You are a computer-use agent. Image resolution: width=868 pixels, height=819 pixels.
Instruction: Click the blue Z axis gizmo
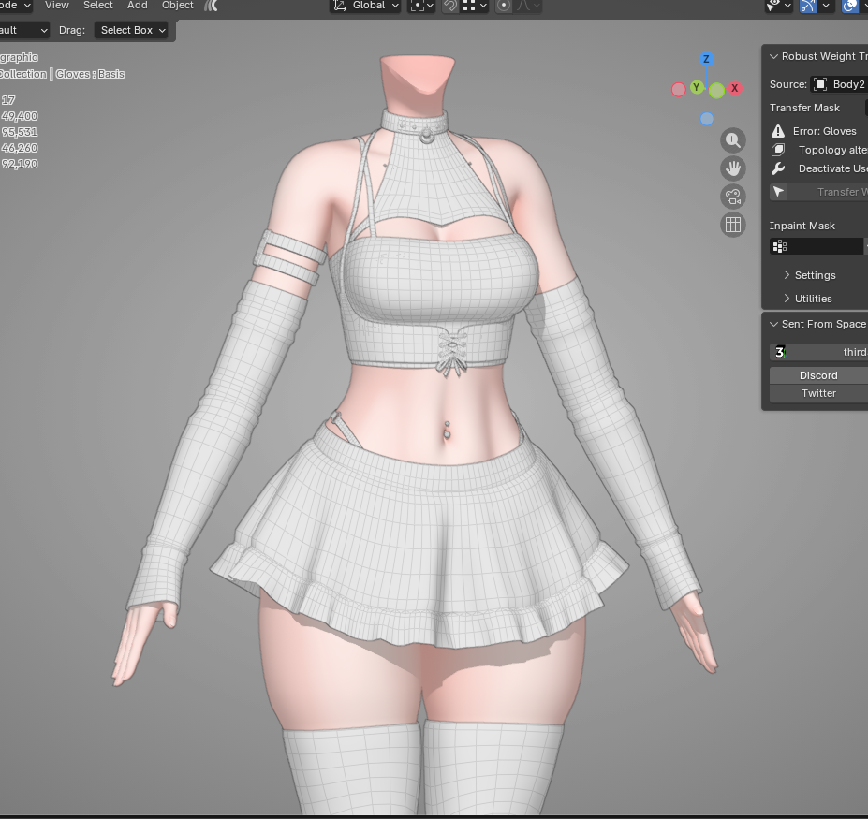[706, 59]
